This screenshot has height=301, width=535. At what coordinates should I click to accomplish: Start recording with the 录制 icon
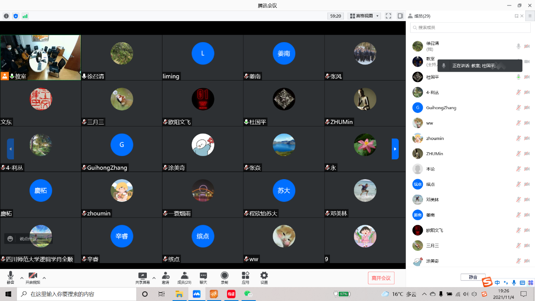pos(224,277)
